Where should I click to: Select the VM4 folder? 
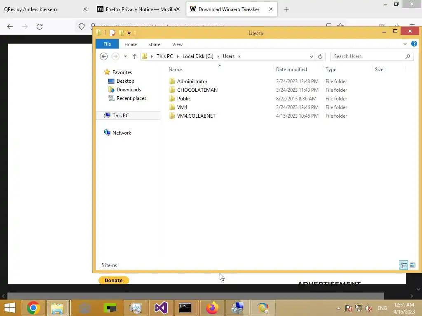click(x=182, y=107)
